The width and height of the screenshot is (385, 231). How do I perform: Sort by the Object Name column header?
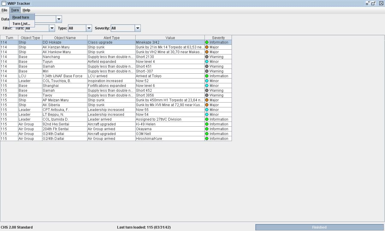65,38
